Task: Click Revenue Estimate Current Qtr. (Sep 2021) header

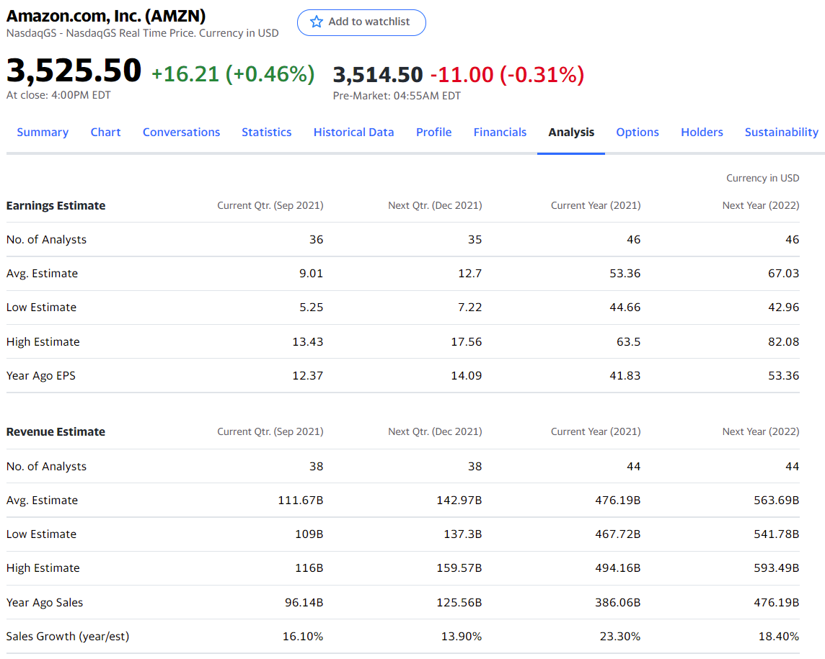Action: point(270,431)
